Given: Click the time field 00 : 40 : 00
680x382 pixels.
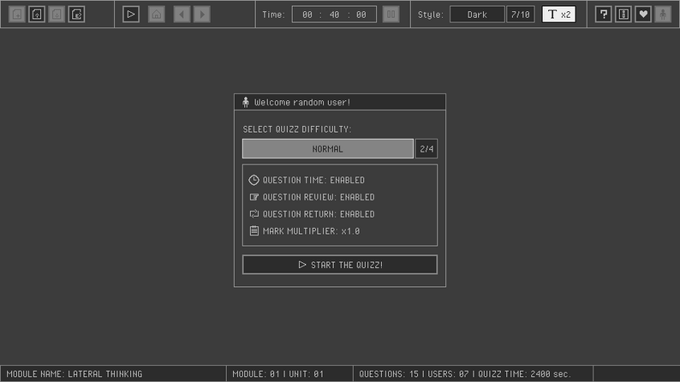Looking at the screenshot, I should [x=334, y=15].
